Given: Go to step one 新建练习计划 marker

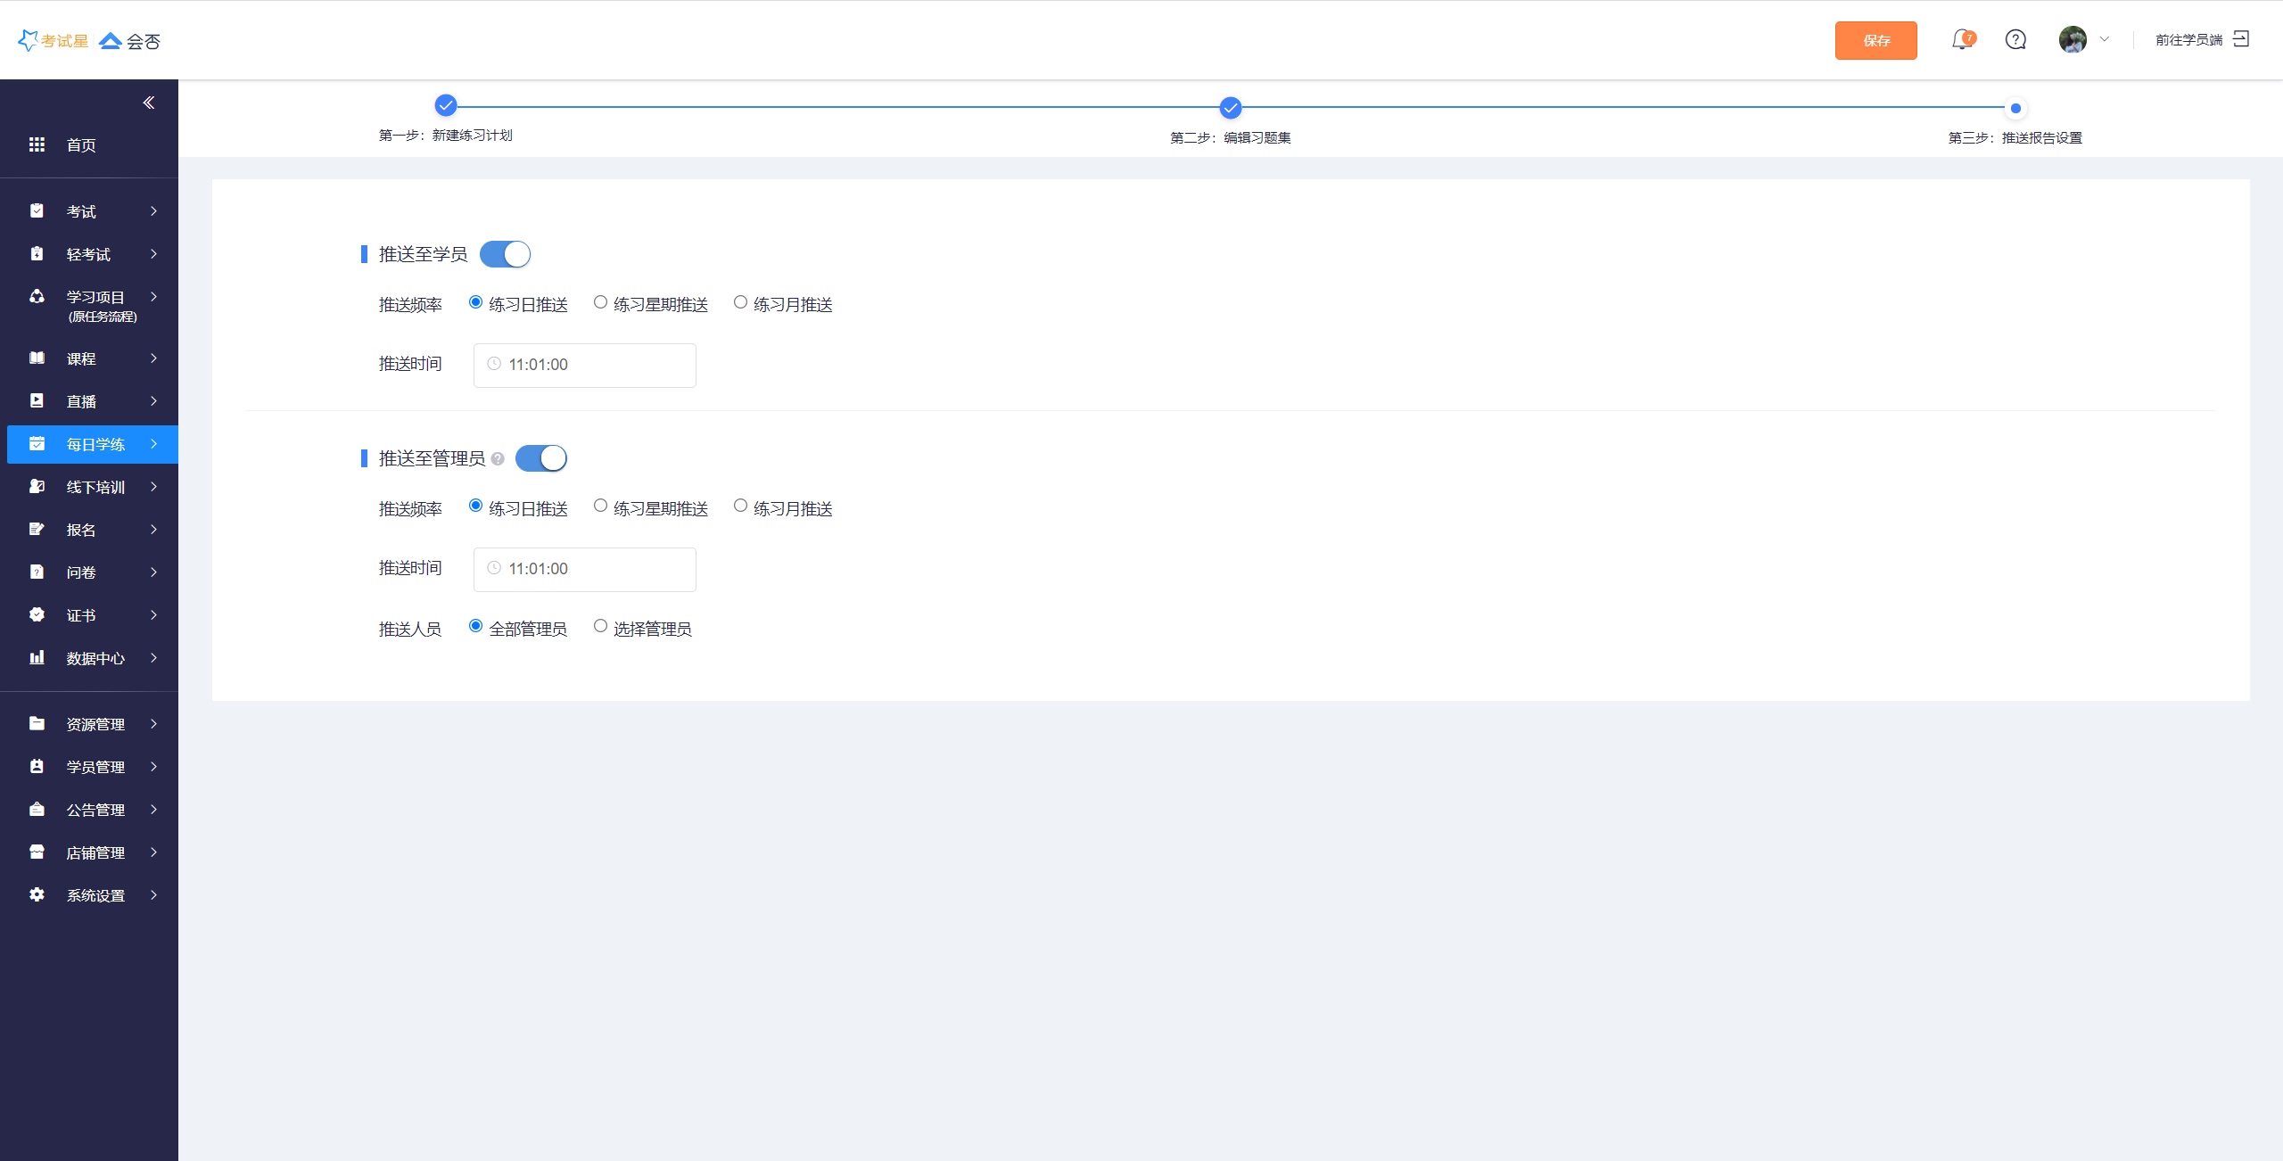Looking at the screenshot, I should 446,106.
